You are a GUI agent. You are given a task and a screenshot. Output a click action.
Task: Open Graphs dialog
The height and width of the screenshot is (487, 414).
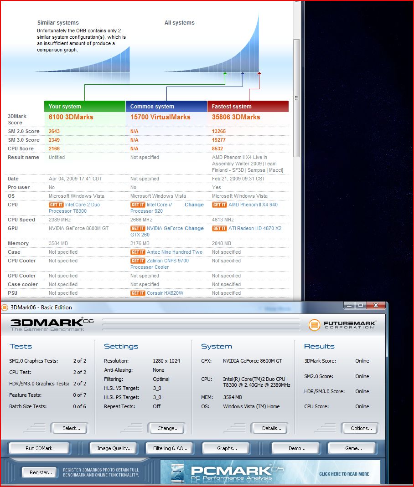pyautogui.click(x=227, y=448)
